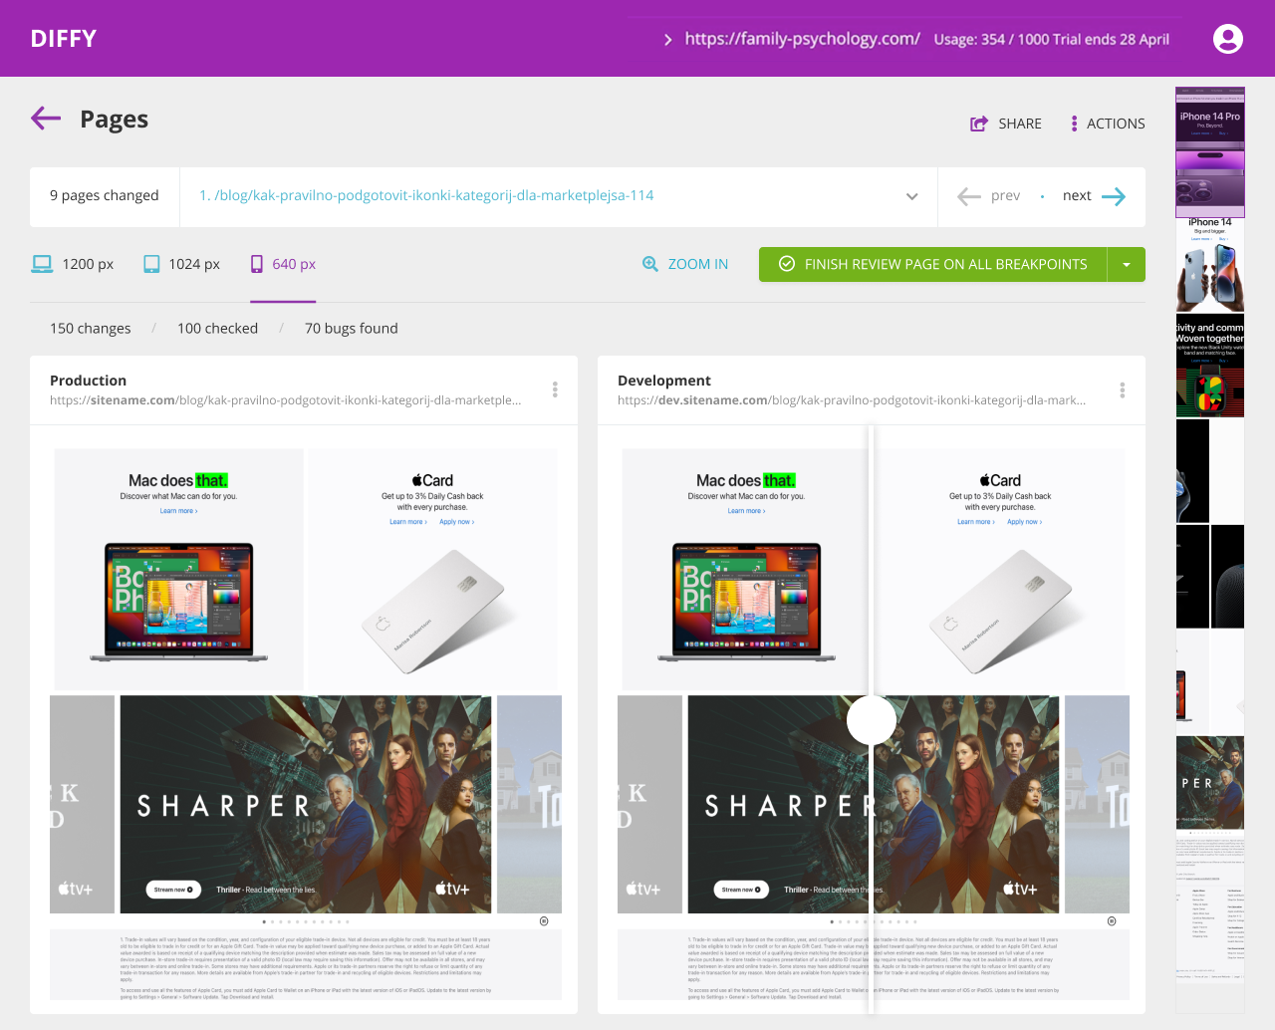Click the Usage 354 / 1000 trial text

point(1052,40)
